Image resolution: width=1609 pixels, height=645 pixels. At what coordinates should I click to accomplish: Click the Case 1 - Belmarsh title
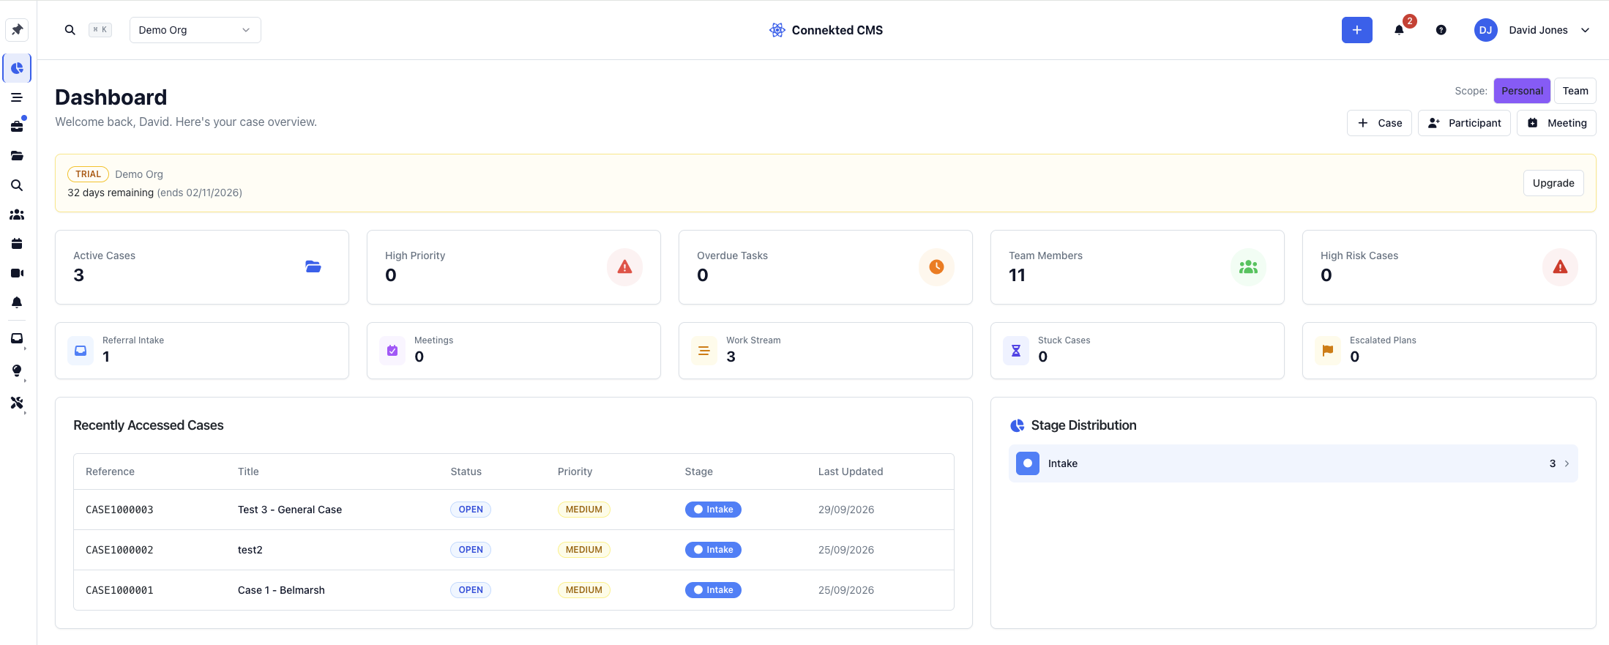[x=281, y=590]
